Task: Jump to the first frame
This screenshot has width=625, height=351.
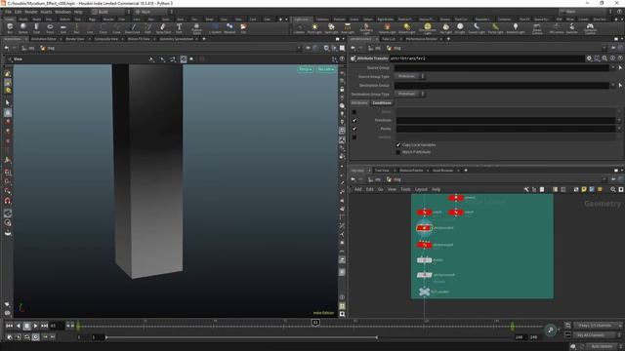Action: (x=9, y=326)
